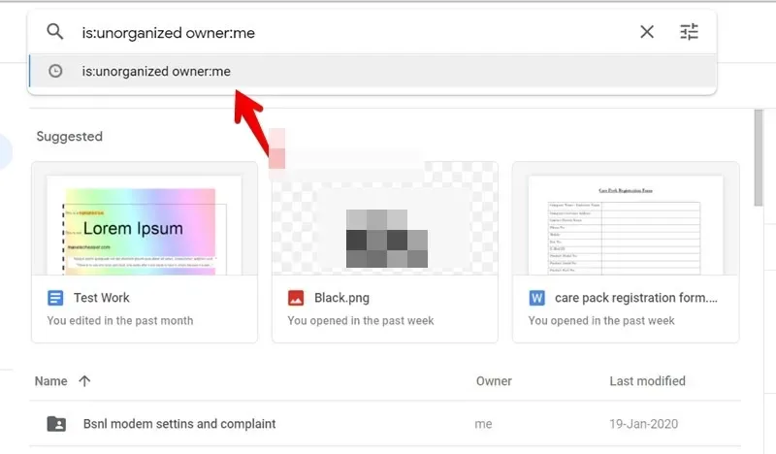The image size is (776, 454).
Task: Click the clock history suggestion icon
Action: pos(55,71)
